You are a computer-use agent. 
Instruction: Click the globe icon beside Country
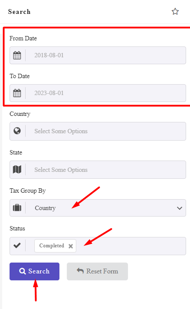[17, 131]
